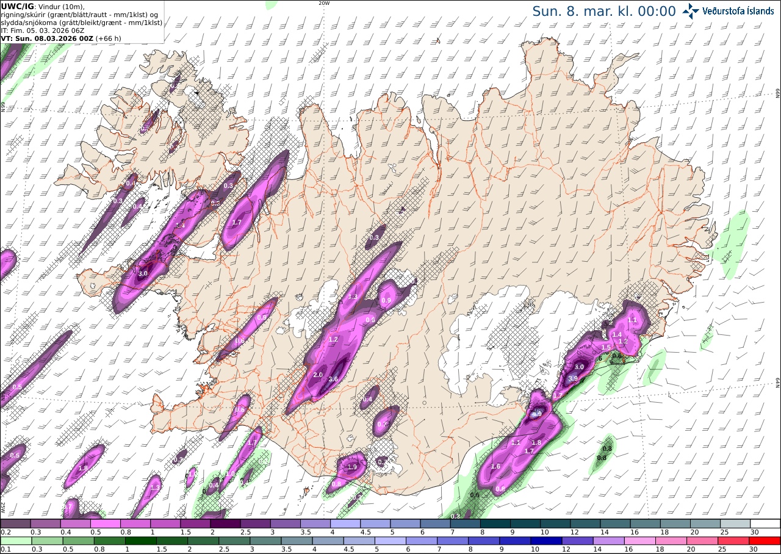
Task: Select the upper purple scale swatch labeled 0.8
Action: pyautogui.click(x=135, y=523)
